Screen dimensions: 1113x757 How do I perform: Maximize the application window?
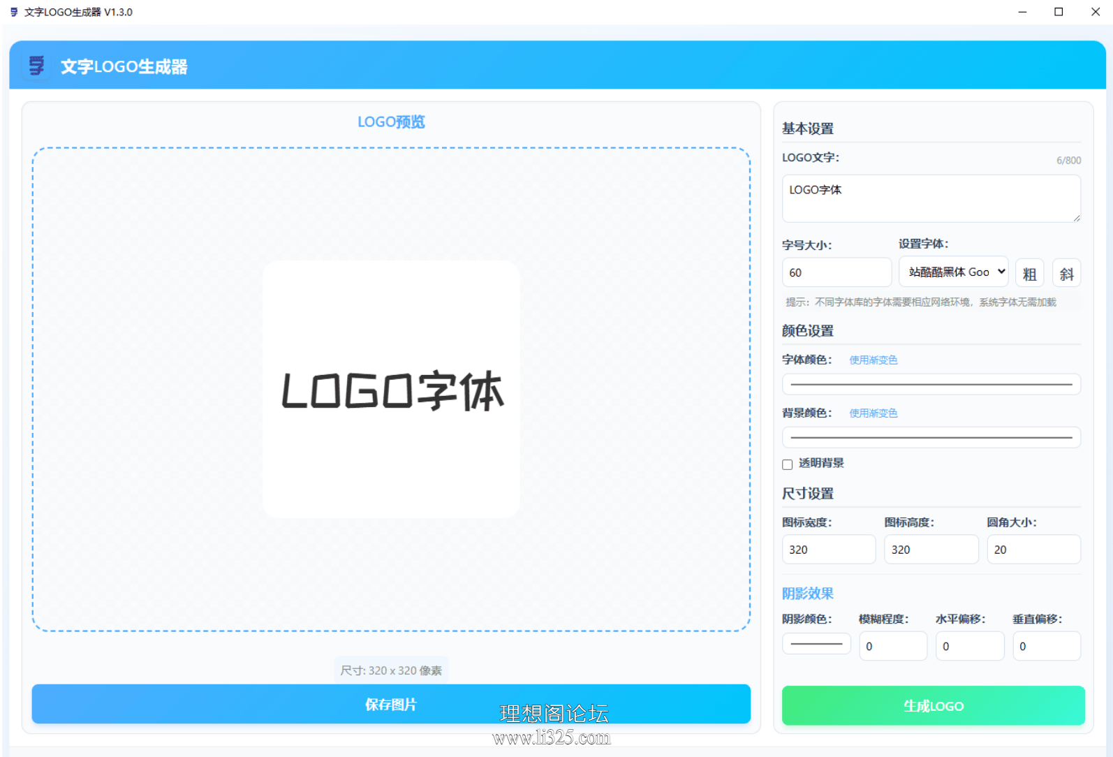(1059, 12)
